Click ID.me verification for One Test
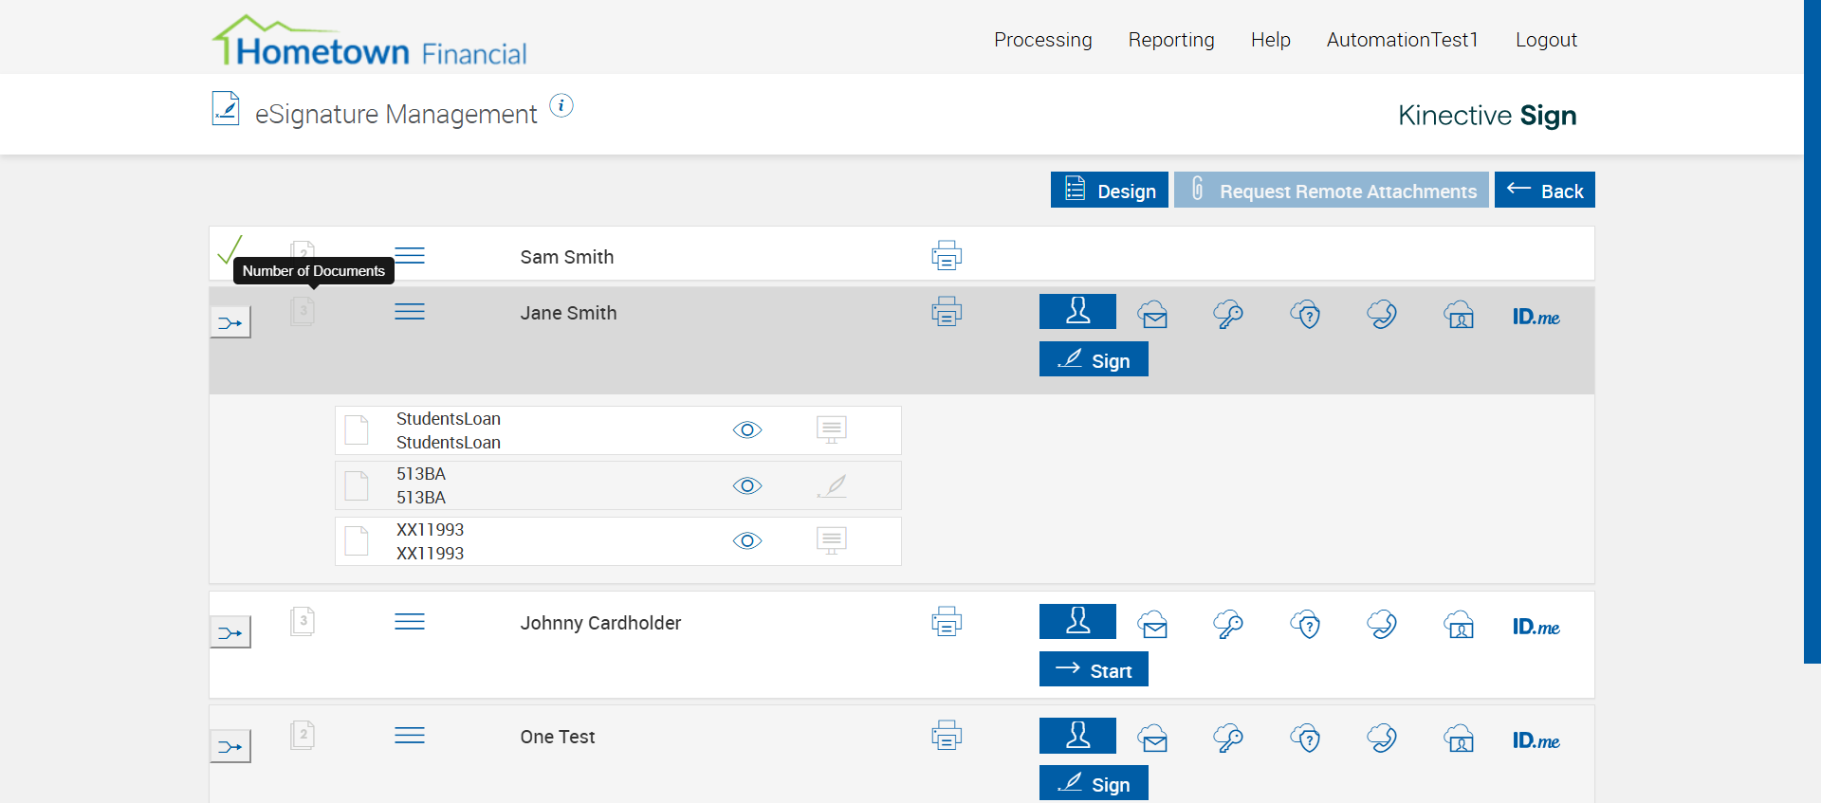Image resolution: width=1821 pixels, height=803 pixels. pos(1536,740)
